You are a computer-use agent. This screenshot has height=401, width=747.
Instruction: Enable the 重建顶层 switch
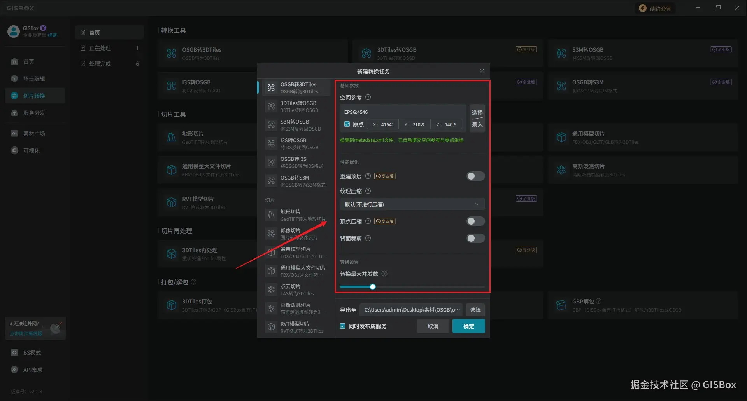point(475,176)
